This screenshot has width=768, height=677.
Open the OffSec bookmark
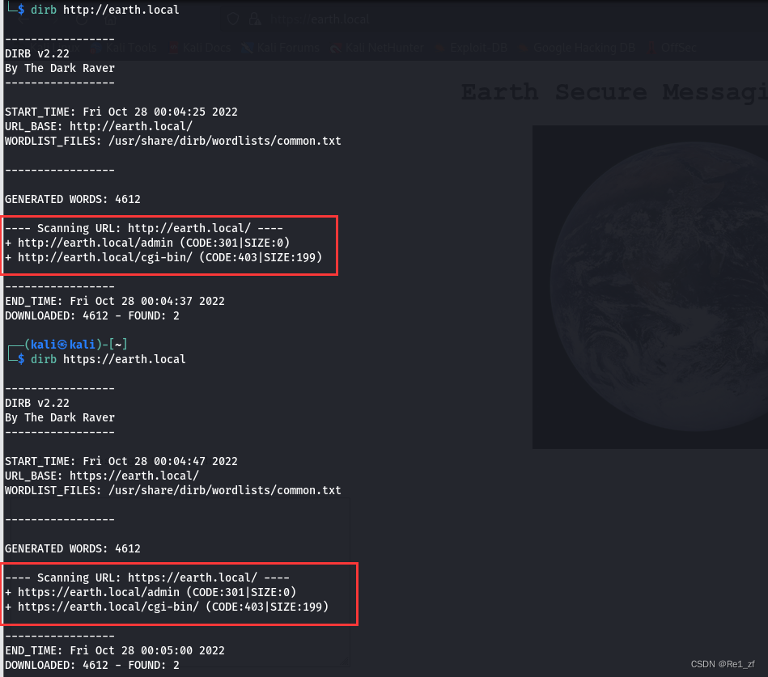pyautogui.click(x=671, y=48)
